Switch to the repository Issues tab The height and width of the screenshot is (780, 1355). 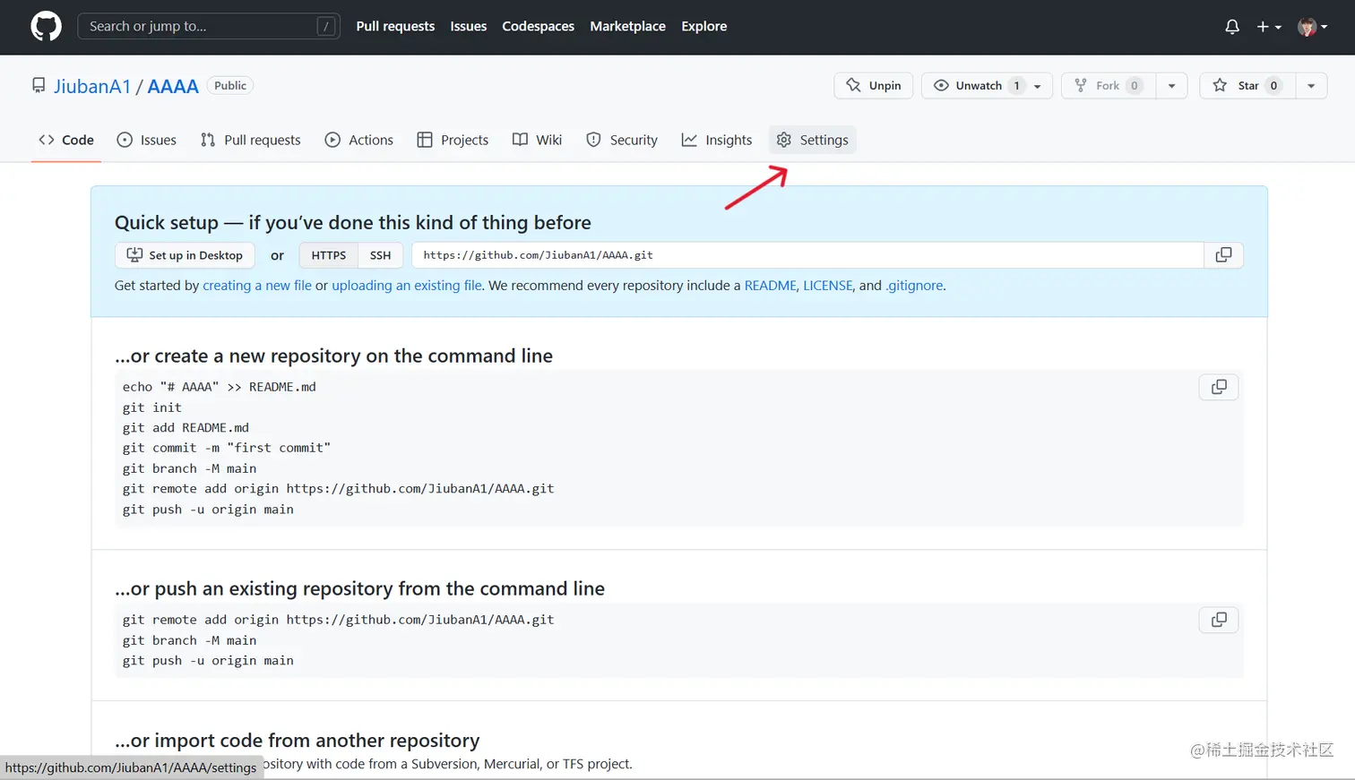pos(147,140)
